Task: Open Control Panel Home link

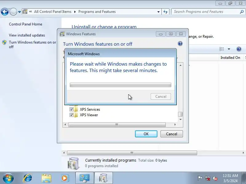Action: (x=26, y=24)
